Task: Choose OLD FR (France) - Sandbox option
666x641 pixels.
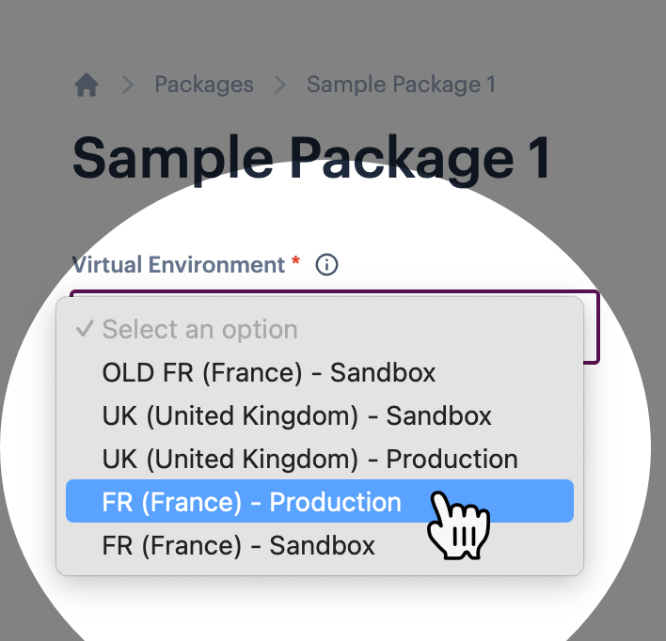Action: pos(269,373)
